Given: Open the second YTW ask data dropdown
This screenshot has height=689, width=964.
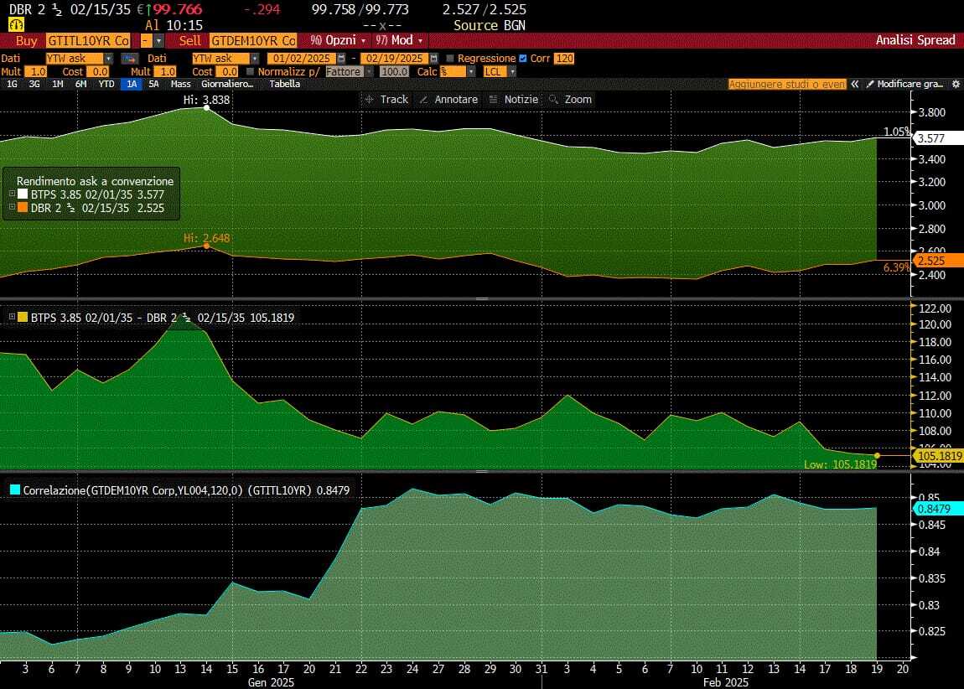Looking at the screenshot, I should (255, 59).
